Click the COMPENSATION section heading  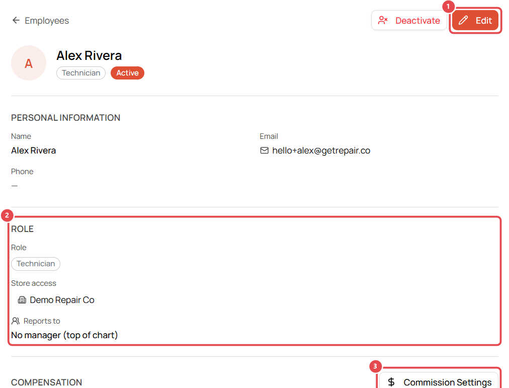tap(46, 382)
